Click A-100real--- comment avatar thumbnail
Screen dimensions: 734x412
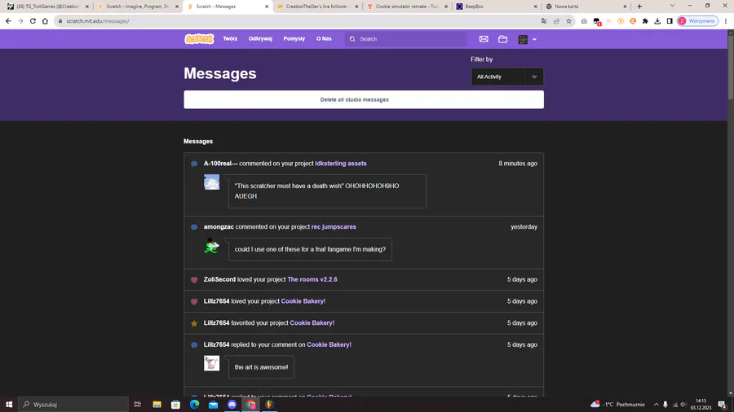[211, 182]
